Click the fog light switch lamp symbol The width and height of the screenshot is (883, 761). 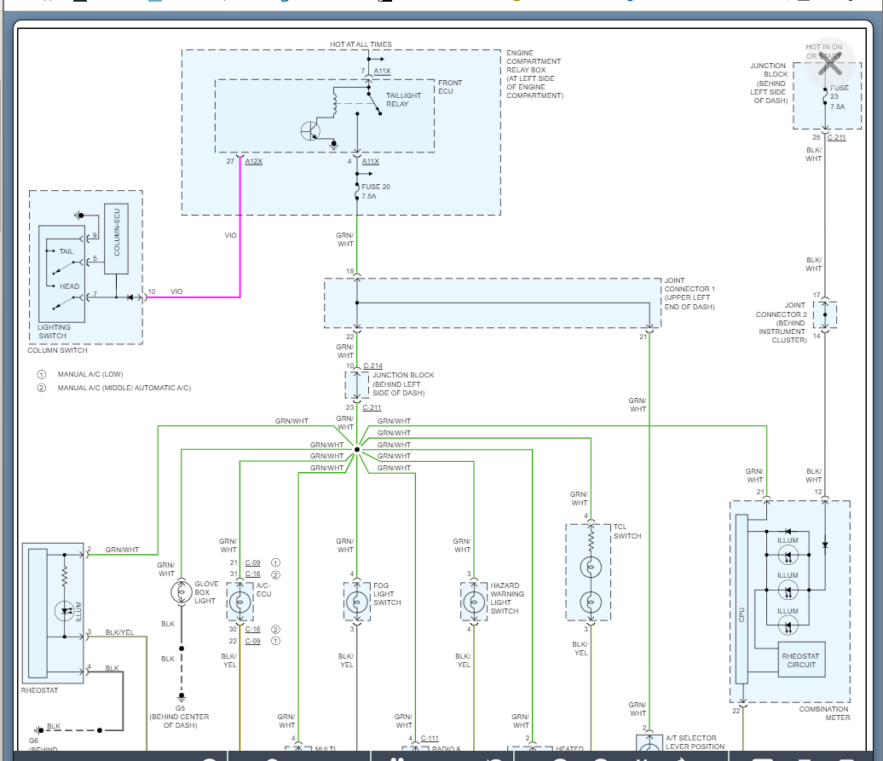click(357, 602)
